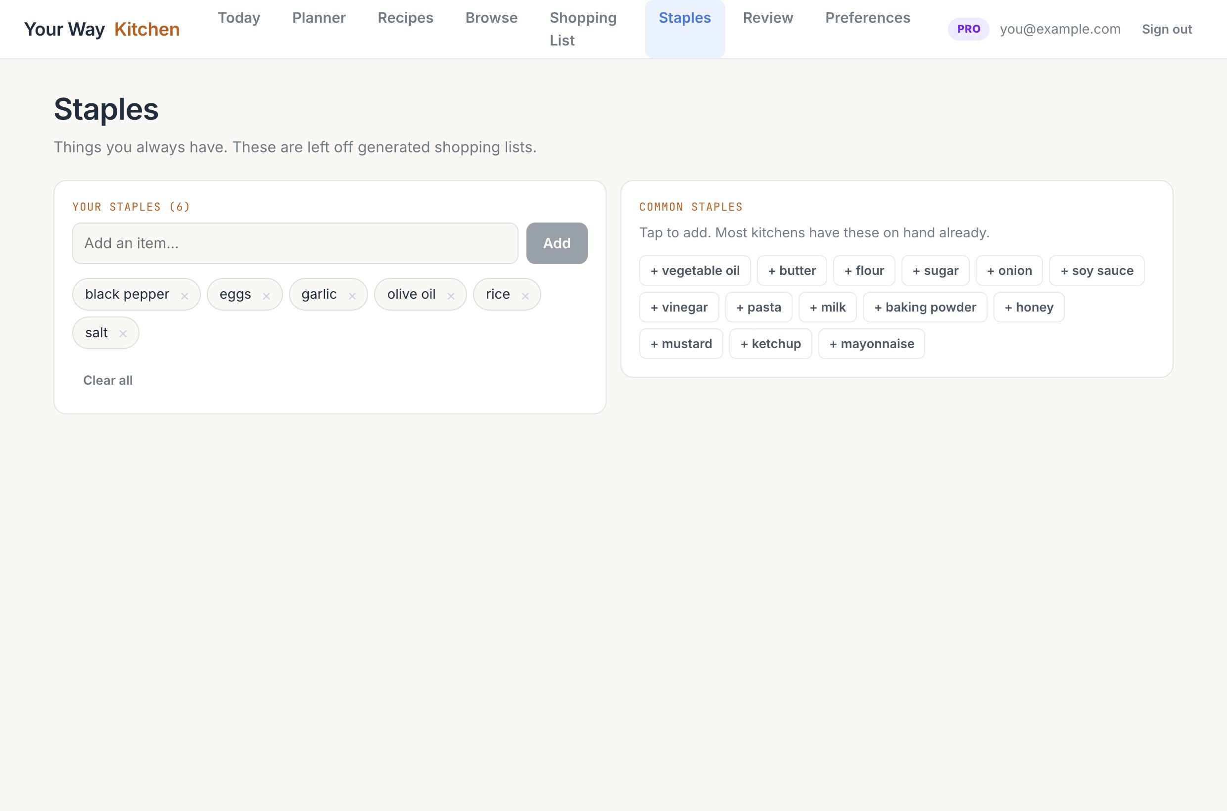Go to the Review tab
Image resolution: width=1227 pixels, height=811 pixels.
click(x=768, y=18)
